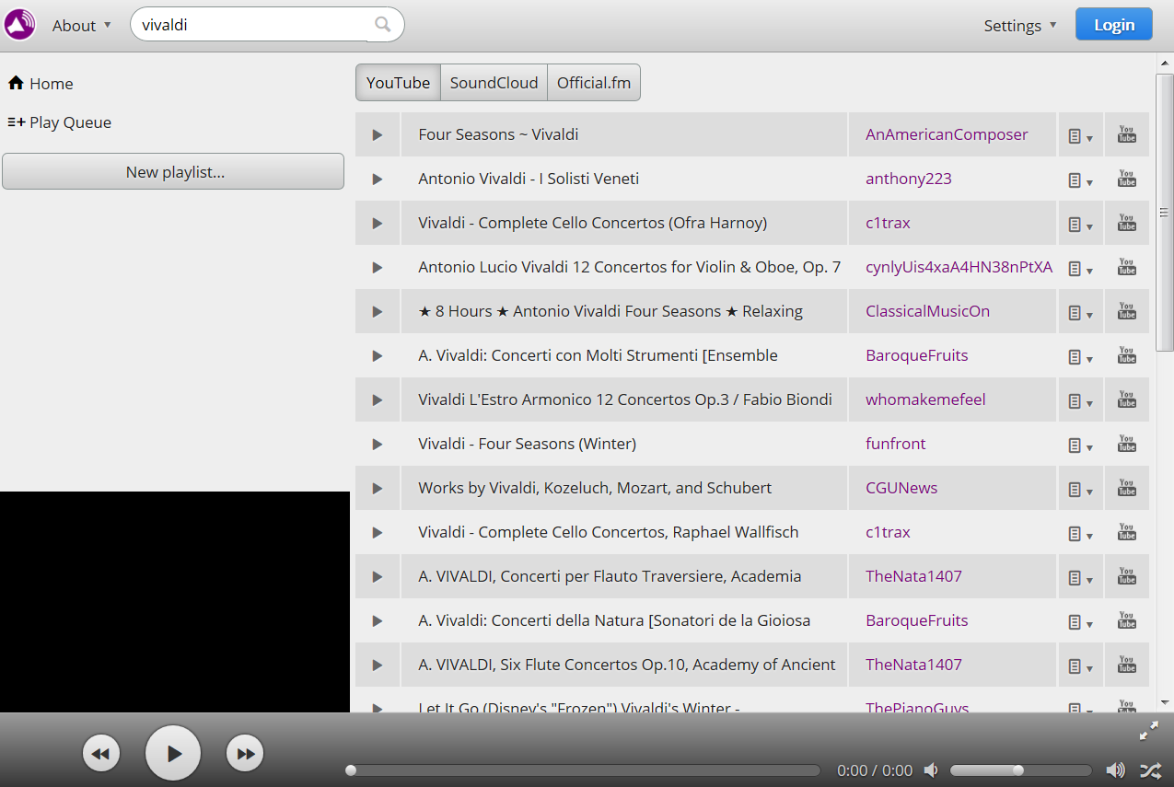Open uploader whomakemefeel link
1174x787 pixels.
click(x=925, y=399)
